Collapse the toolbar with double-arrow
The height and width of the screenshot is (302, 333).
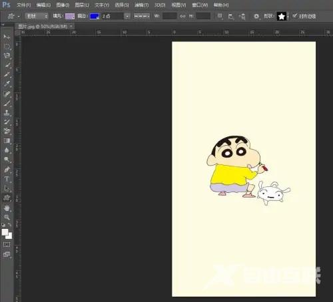coord(3,25)
